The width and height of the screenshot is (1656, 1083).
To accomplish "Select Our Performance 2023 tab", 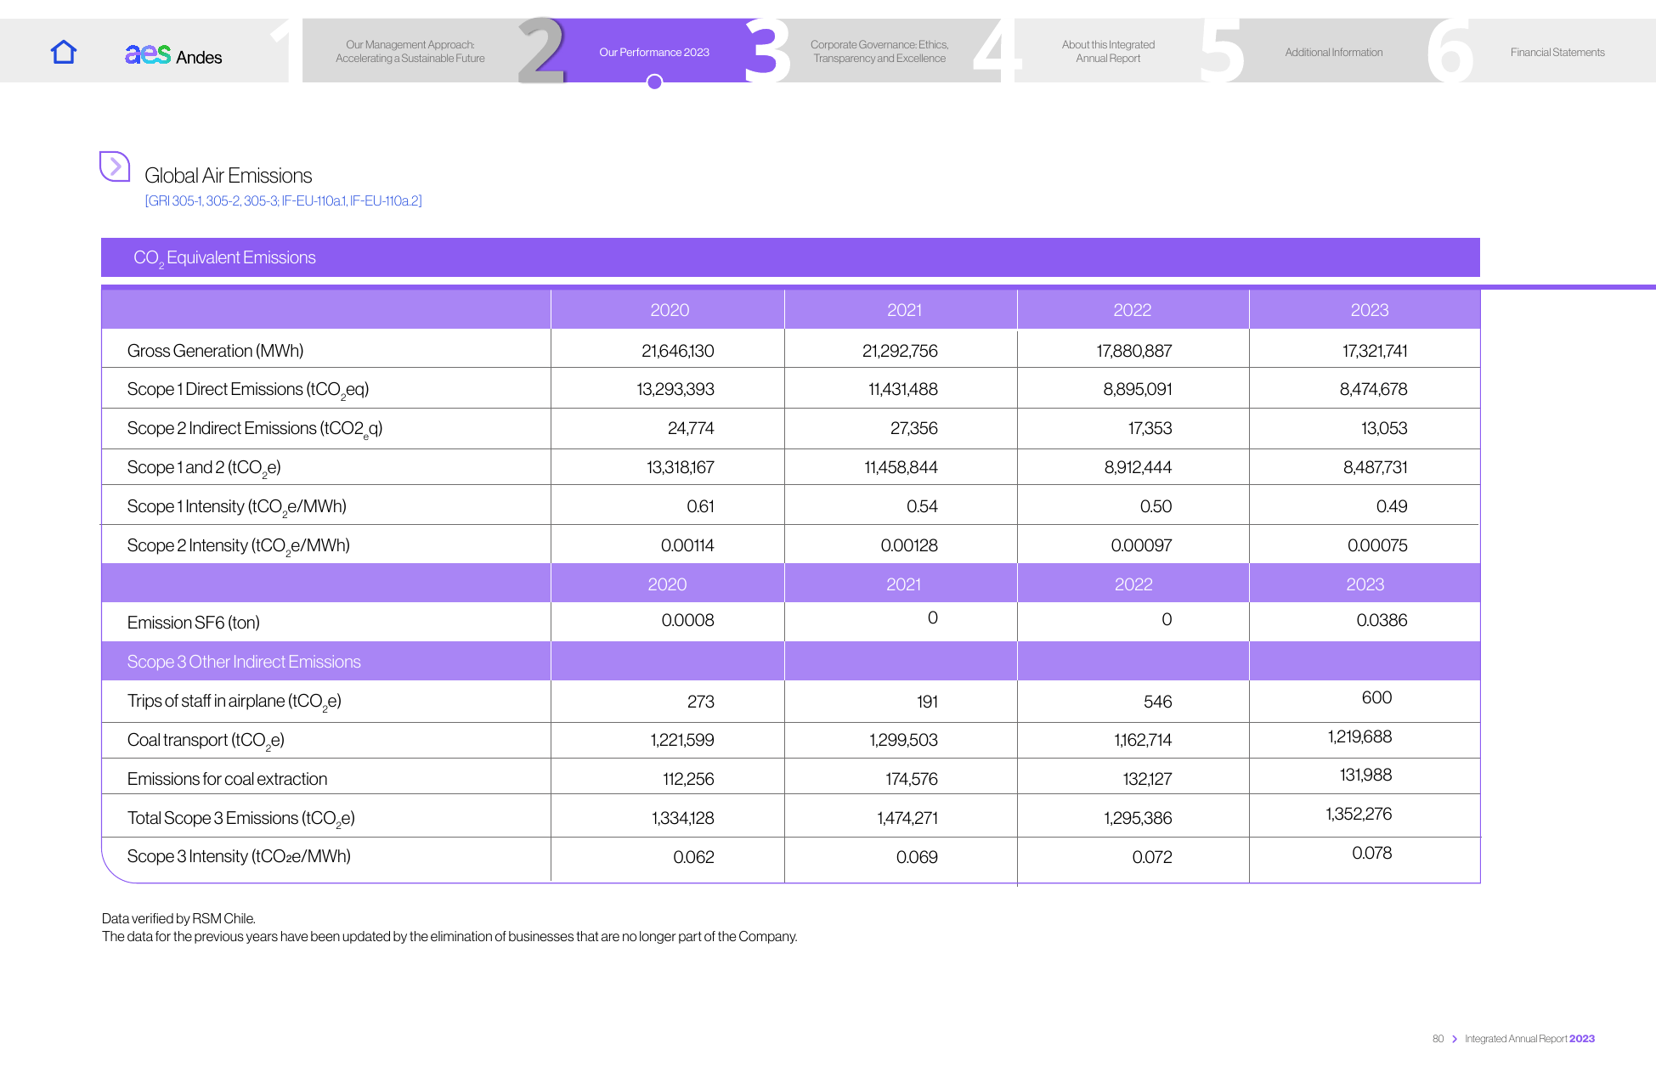I will [x=654, y=51].
